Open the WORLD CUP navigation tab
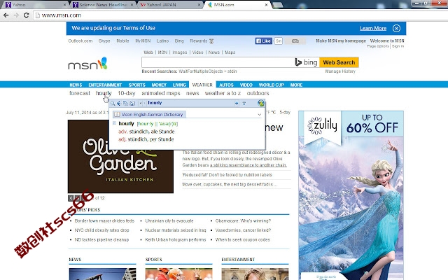448x280 pixels. [271, 85]
